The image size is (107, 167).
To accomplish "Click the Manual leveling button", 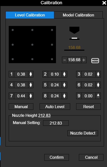I will [x=21, y=107].
